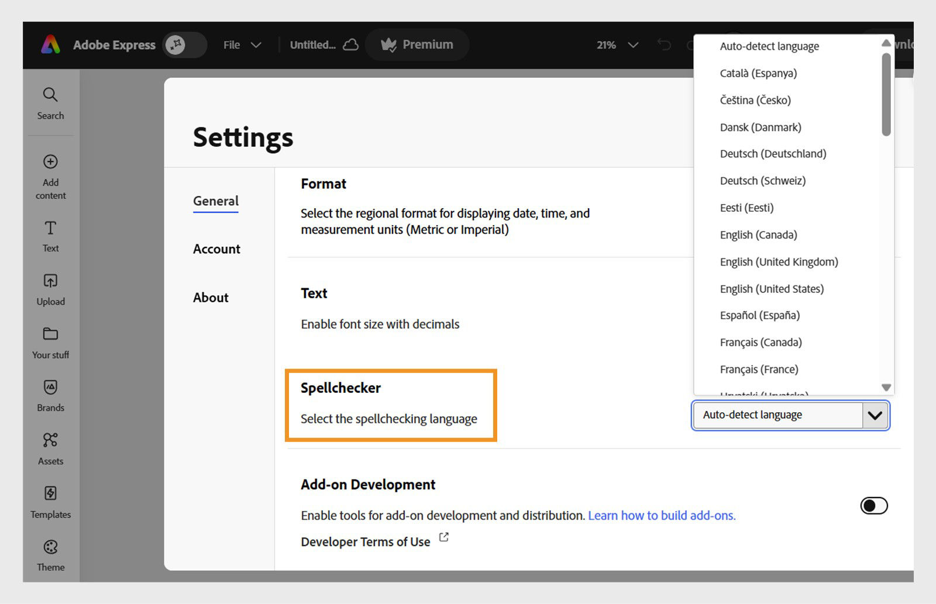Open Your stuff in the sidebar
The height and width of the screenshot is (604, 936).
click(50, 341)
